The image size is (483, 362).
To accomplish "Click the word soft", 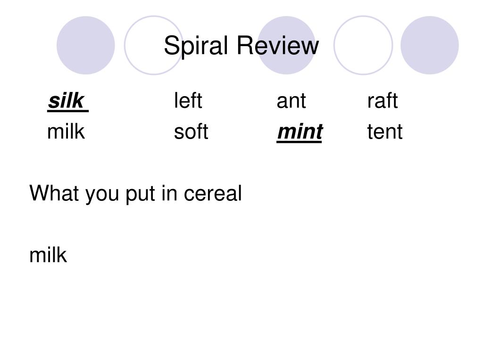I will pos(191,132).
